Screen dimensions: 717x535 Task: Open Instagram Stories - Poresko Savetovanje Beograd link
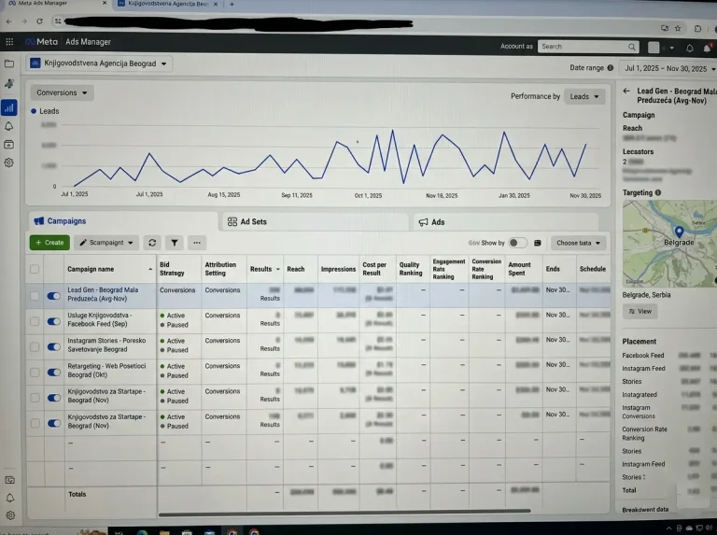point(106,345)
